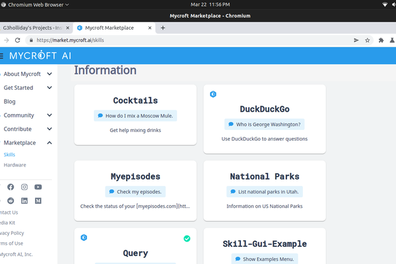Reload the page
Image resolution: width=396 pixels, height=264 pixels.
[17, 40]
